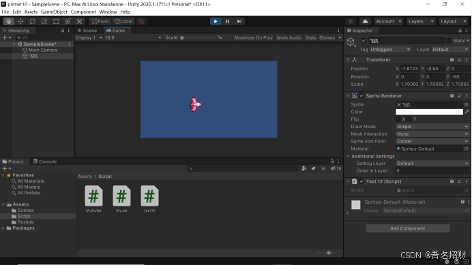Open the Layers dropdown
The height and width of the screenshot is (265, 472).
(421, 21)
